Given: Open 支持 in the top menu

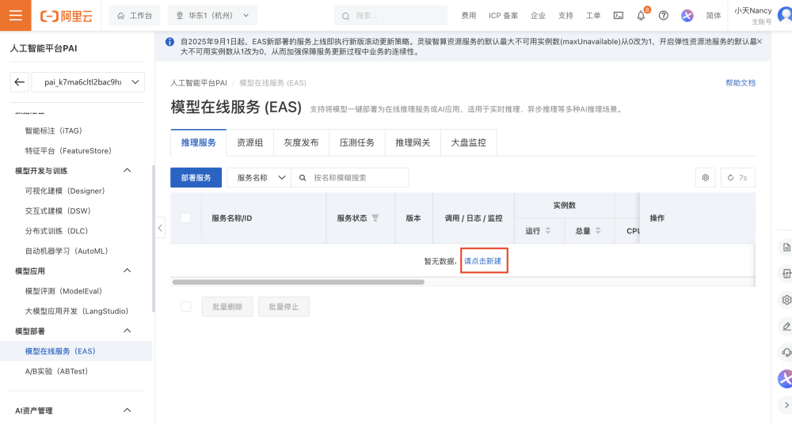Looking at the screenshot, I should 565,16.
